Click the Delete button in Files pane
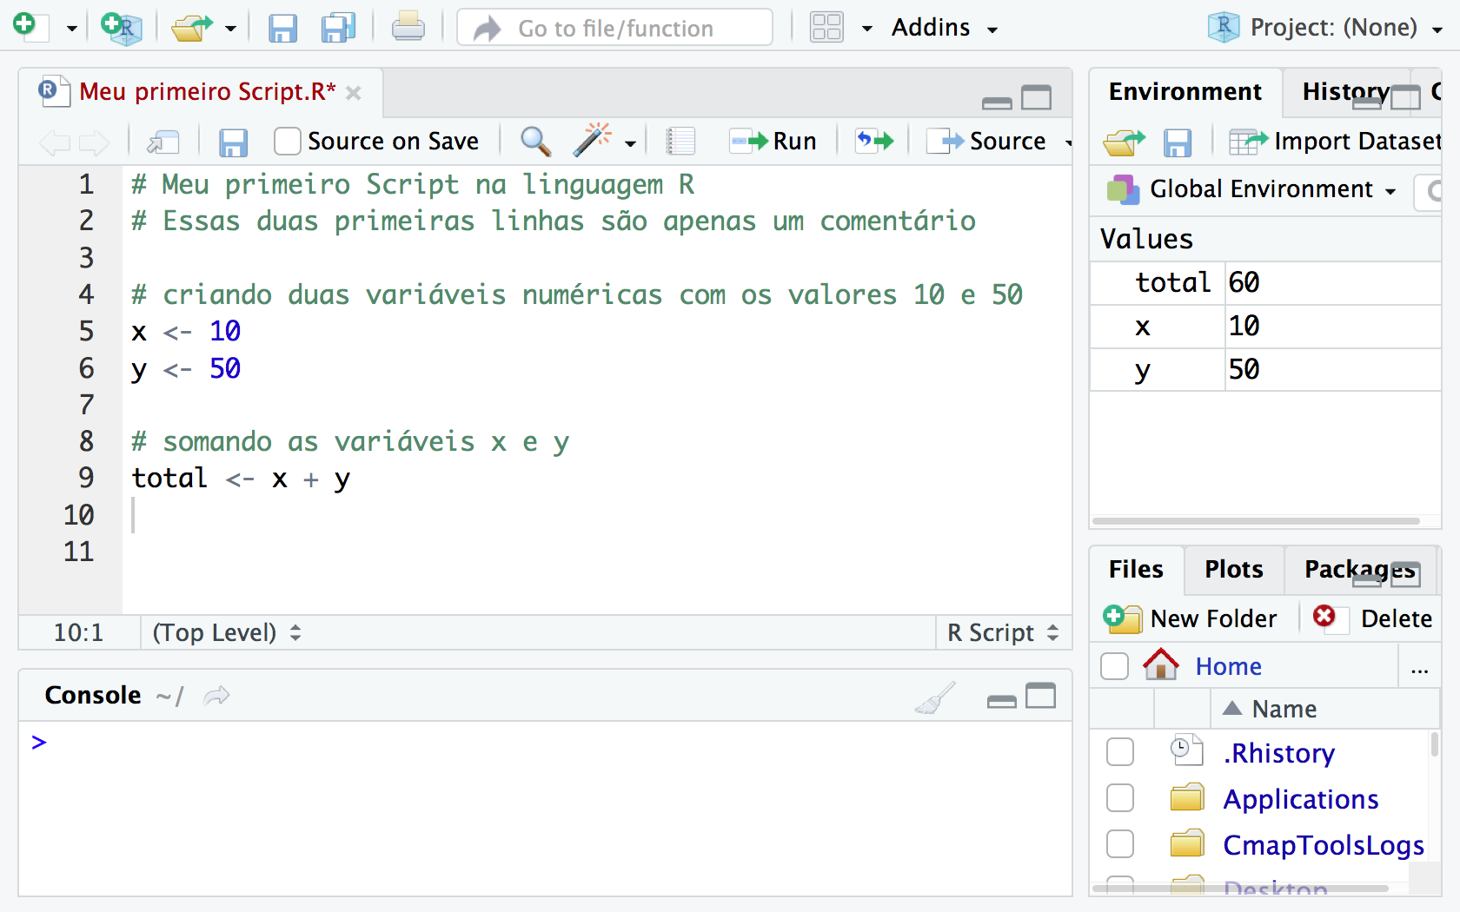This screenshot has width=1460, height=912. coord(1371,618)
